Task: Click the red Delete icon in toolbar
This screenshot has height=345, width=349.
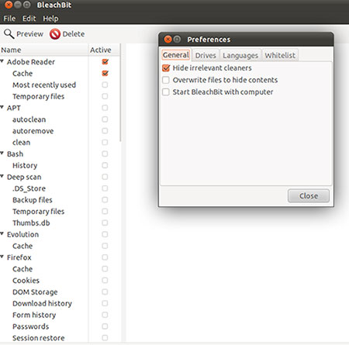Action: click(55, 34)
